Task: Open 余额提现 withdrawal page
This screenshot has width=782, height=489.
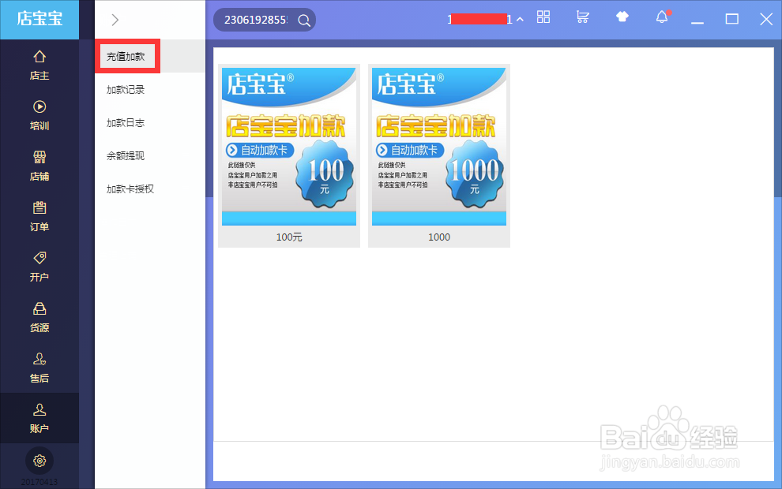Action: (126, 156)
